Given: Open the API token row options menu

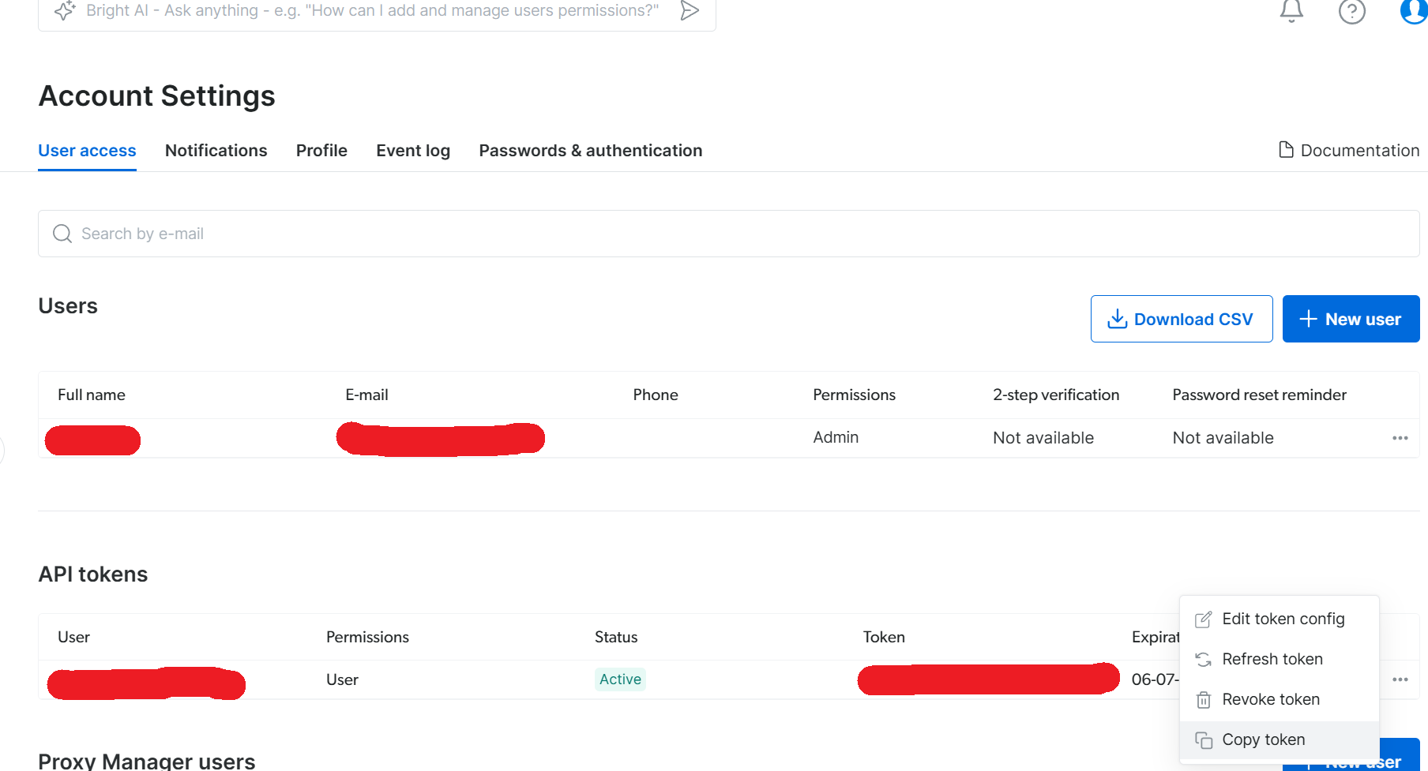Looking at the screenshot, I should click(x=1400, y=679).
